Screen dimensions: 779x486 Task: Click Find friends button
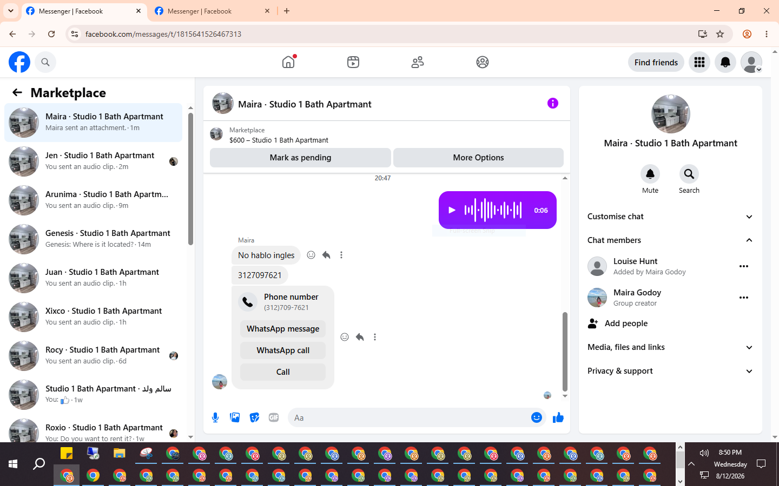pyautogui.click(x=656, y=62)
